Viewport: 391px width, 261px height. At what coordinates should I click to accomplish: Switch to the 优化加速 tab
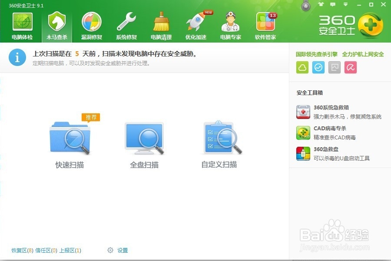196,24
